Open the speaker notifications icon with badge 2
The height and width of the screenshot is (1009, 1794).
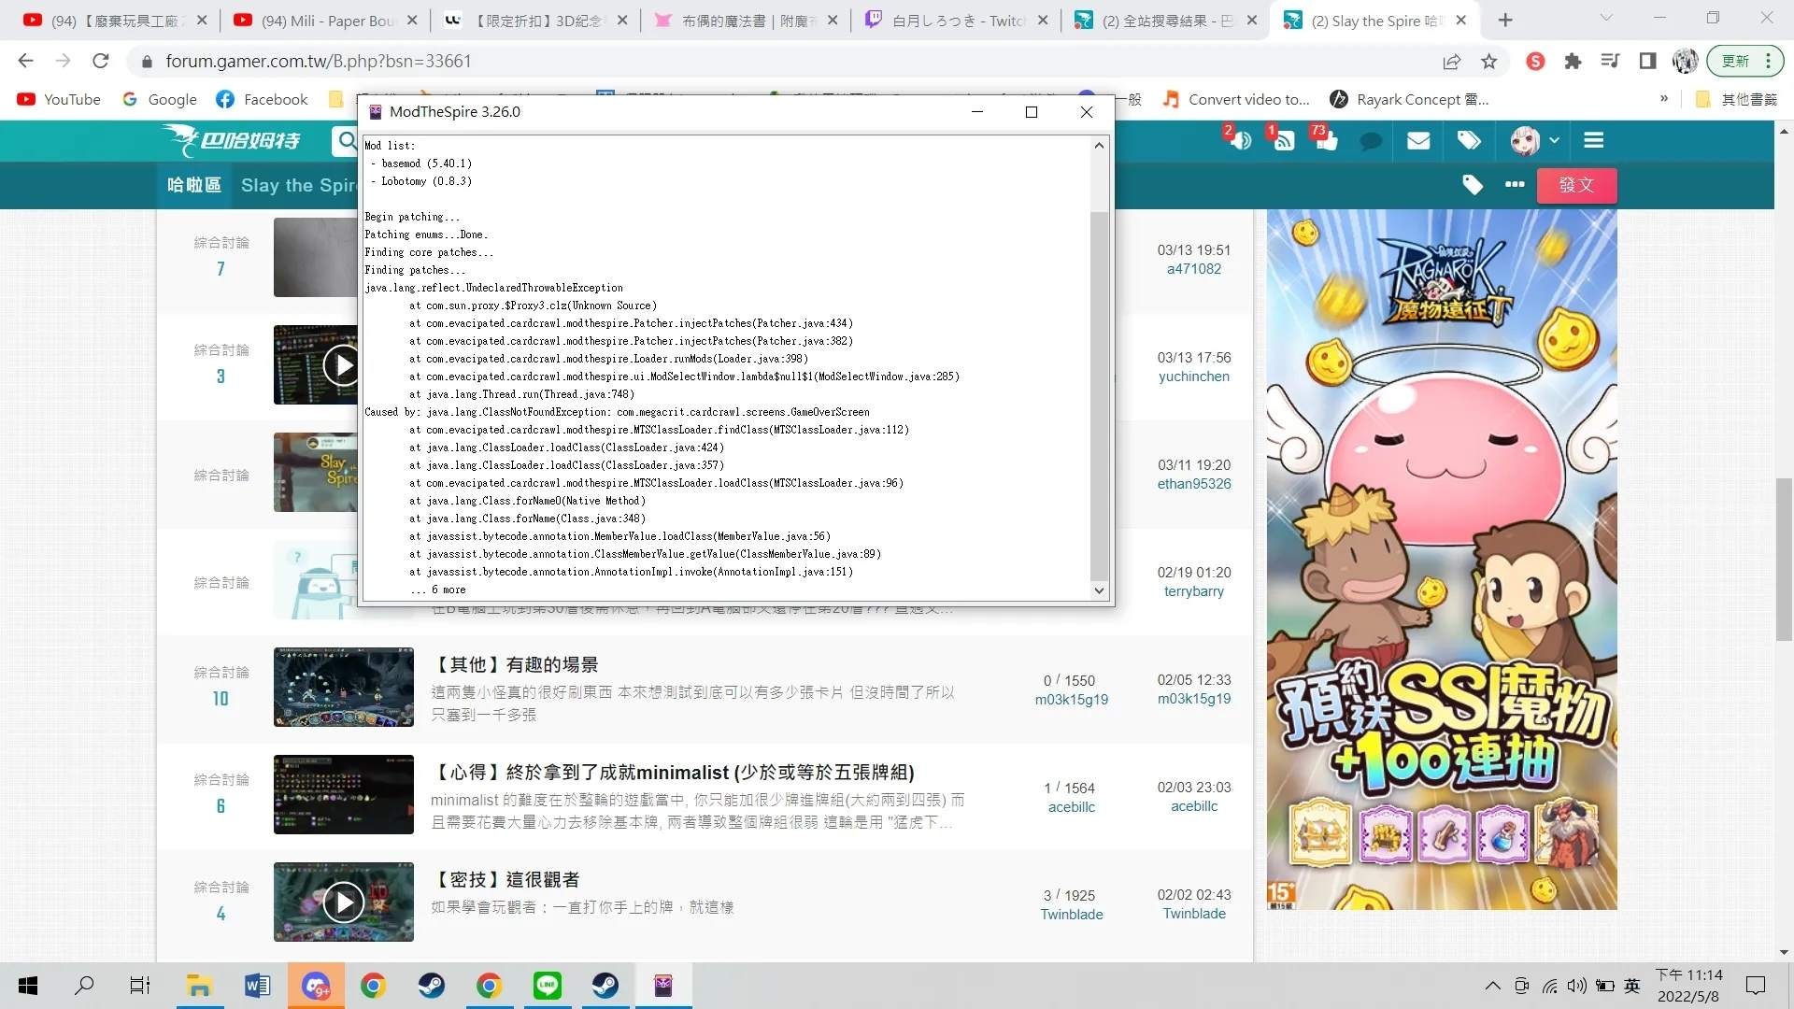(x=1240, y=140)
